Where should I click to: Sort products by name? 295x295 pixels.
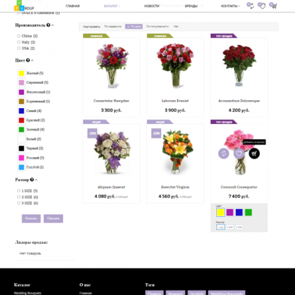pyautogui.click(x=113, y=26)
